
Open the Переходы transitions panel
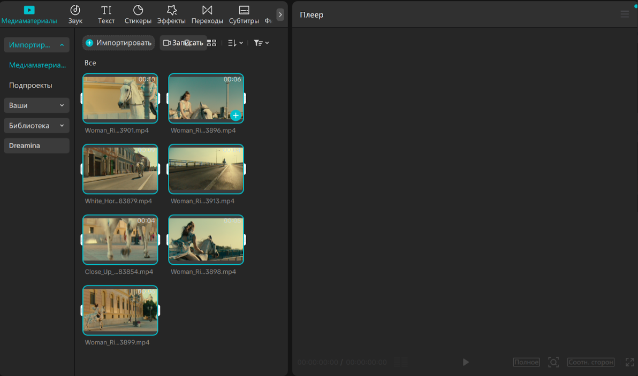[x=207, y=14]
